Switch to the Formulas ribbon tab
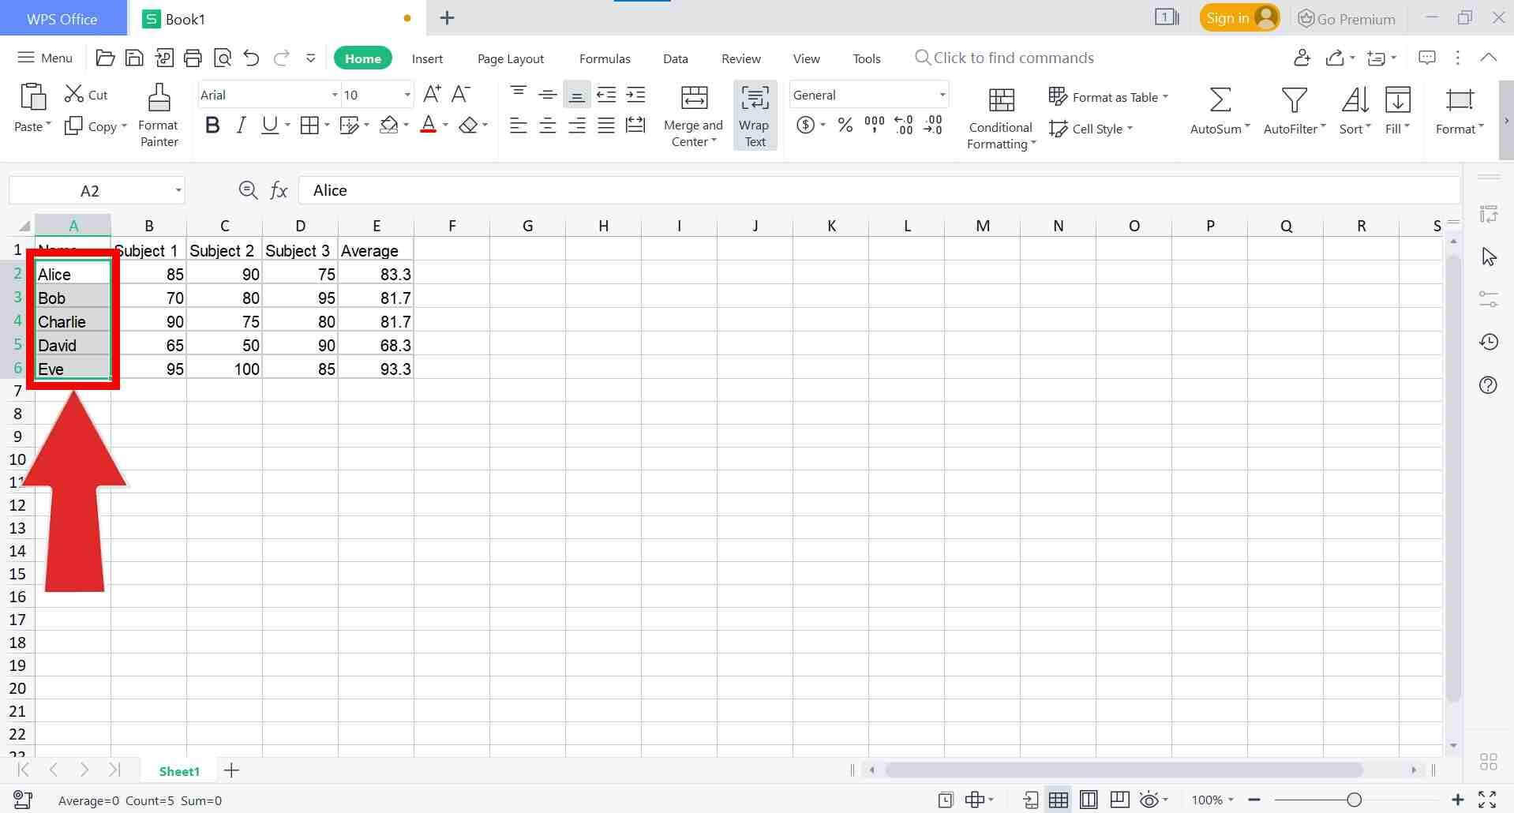This screenshot has height=813, width=1514. tap(604, 58)
